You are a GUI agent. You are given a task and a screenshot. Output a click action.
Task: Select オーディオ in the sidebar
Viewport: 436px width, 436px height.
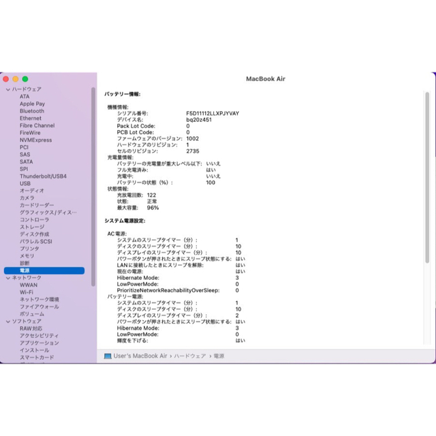pos(32,191)
